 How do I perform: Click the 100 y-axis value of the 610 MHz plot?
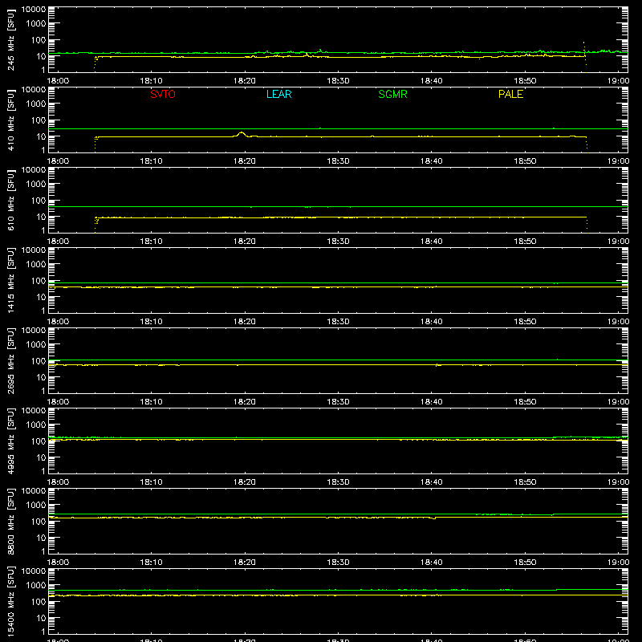point(39,201)
